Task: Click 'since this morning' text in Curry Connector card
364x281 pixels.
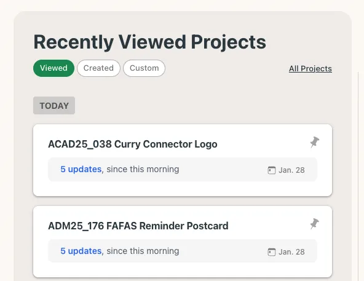Action: pos(143,169)
